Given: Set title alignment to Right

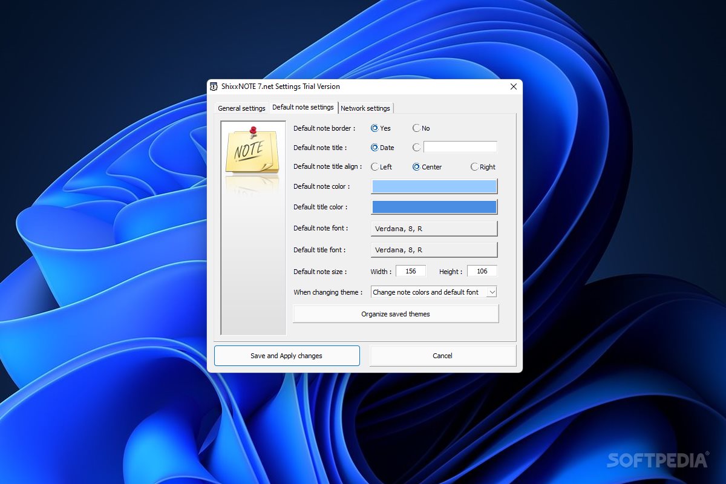Looking at the screenshot, I should pos(483,167).
